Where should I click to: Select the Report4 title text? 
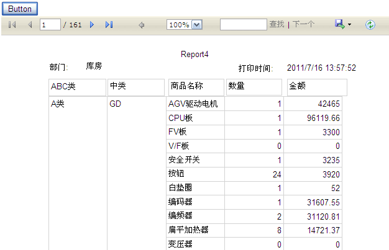[x=194, y=54]
